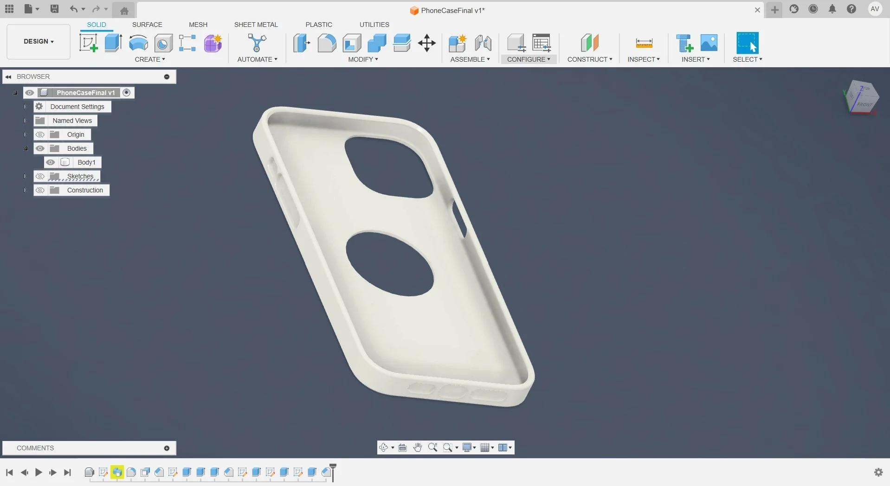Open the Display Settings dropdown
This screenshot has width=890, height=486.
point(469,447)
